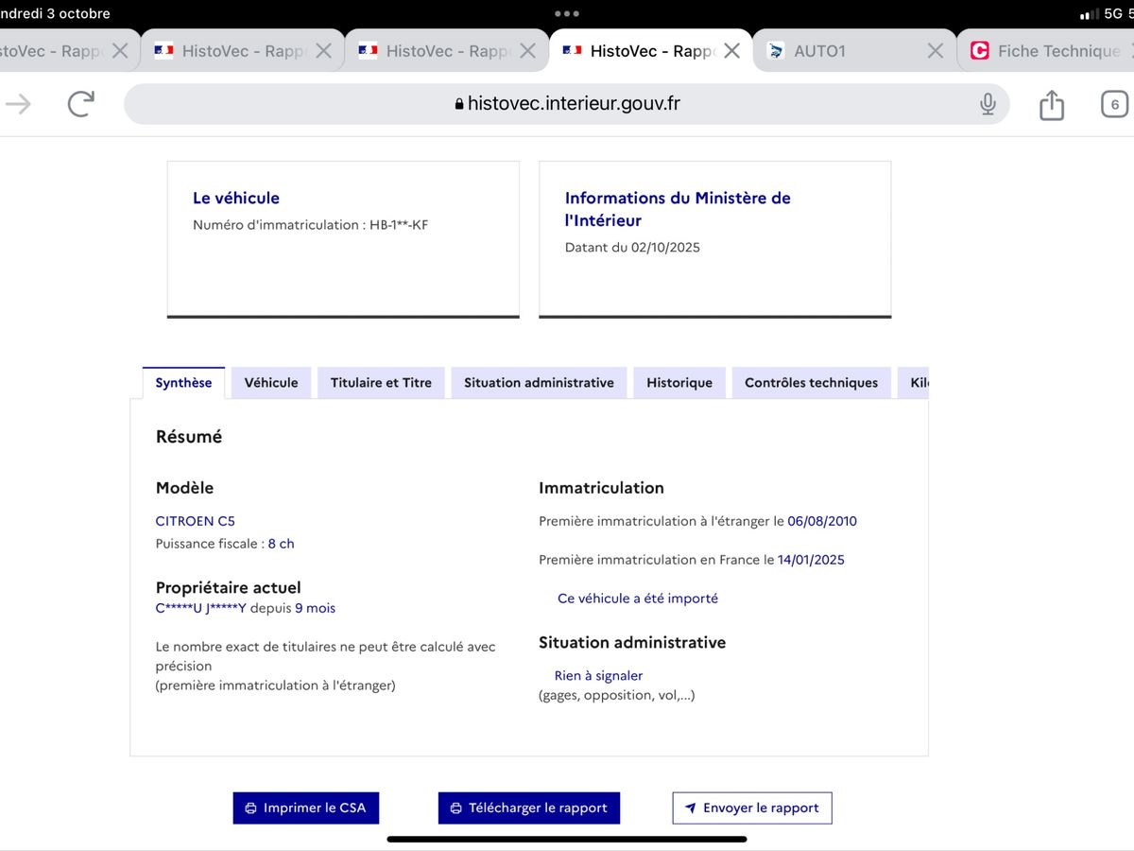The image size is (1134, 851).
Task: Open the Situation administrative tab
Action: click(538, 382)
